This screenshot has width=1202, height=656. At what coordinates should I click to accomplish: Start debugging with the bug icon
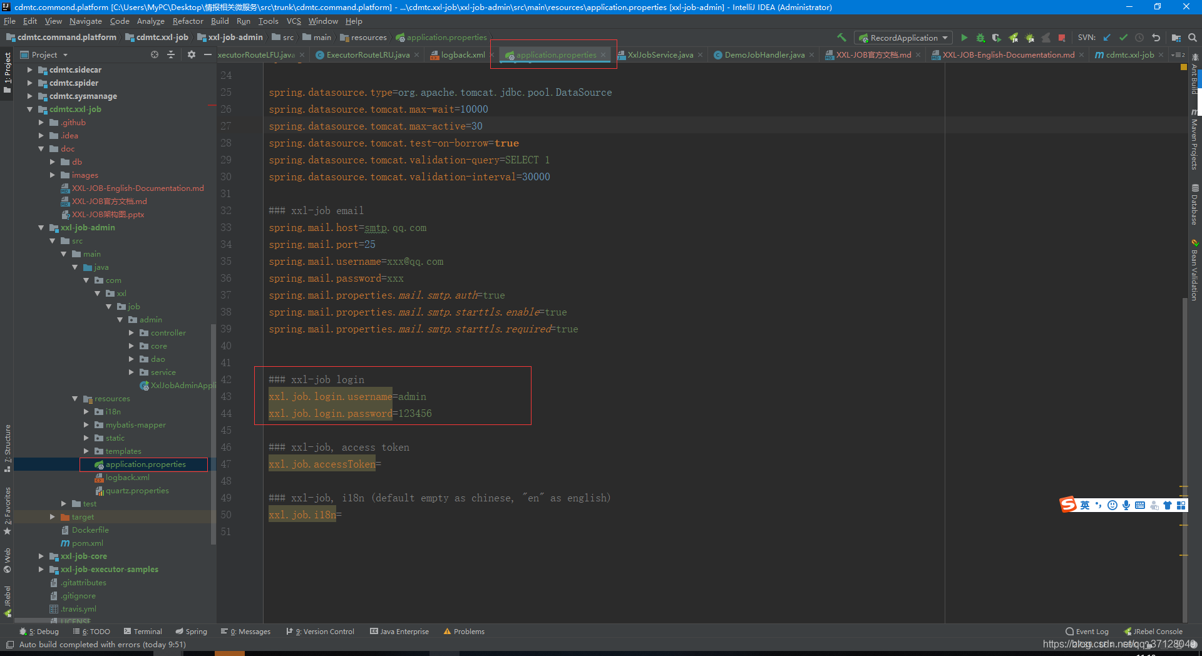point(980,38)
